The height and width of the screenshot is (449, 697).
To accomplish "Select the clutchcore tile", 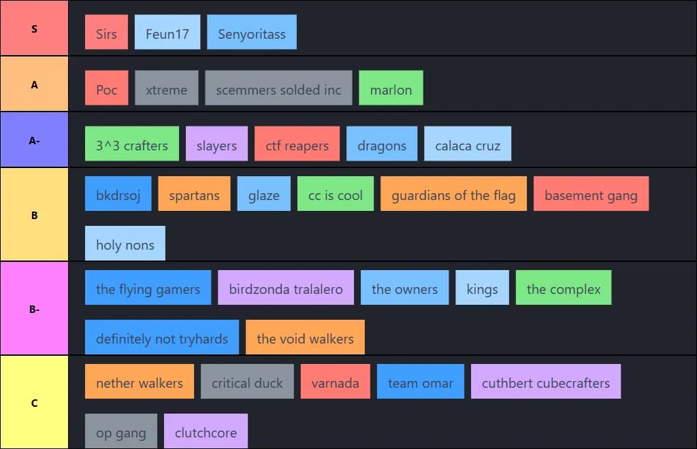I will pyautogui.click(x=206, y=431).
